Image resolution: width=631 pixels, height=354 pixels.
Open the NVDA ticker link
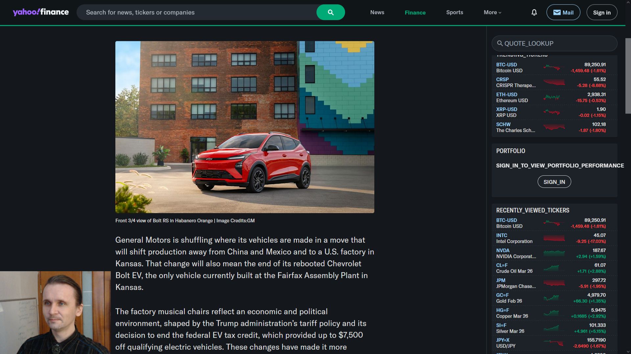click(502, 251)
